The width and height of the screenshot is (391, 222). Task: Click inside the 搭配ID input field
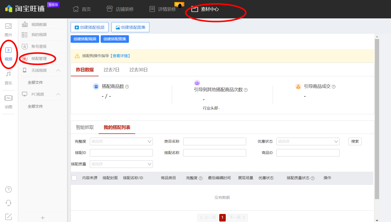pos(121,153)
